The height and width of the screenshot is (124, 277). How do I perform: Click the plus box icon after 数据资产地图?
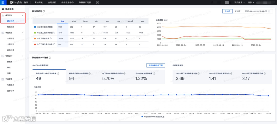coord(97,3)
